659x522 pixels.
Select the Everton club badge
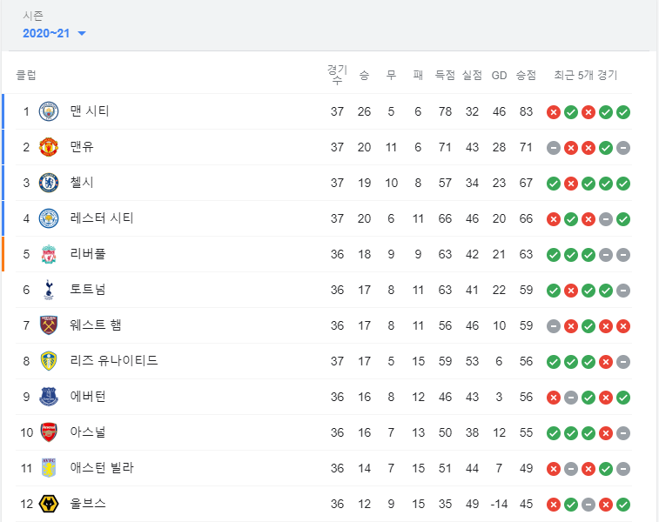(x=49, y=397)
